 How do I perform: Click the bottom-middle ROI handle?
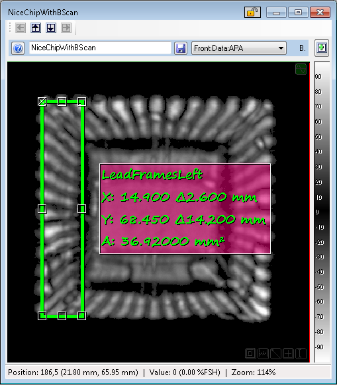click(62, 316)
